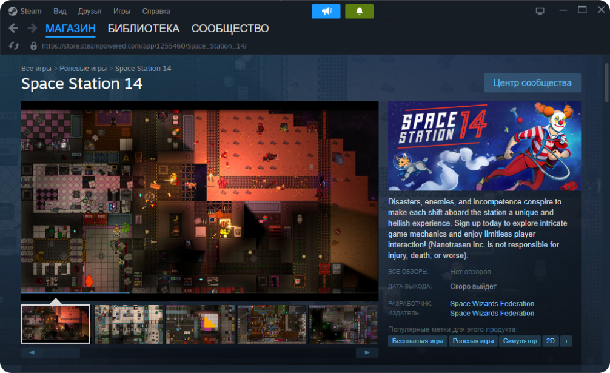Open the Space Wizards Federation developer link
Viewport: 610px width, 373px height.
[492, 304]
